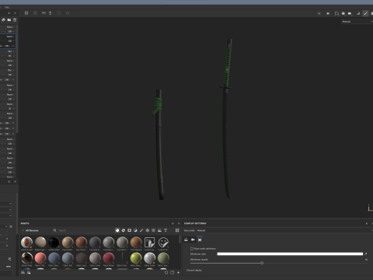The height and width of the screenshot is (280, 373).
Task: Undock the Display Settings panel
Action: pyautogui.click(x=367, y=223)
